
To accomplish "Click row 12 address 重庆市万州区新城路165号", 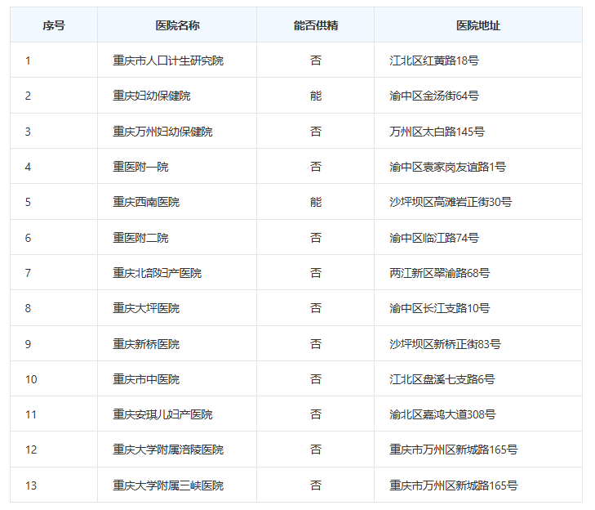I will [454, 450].
